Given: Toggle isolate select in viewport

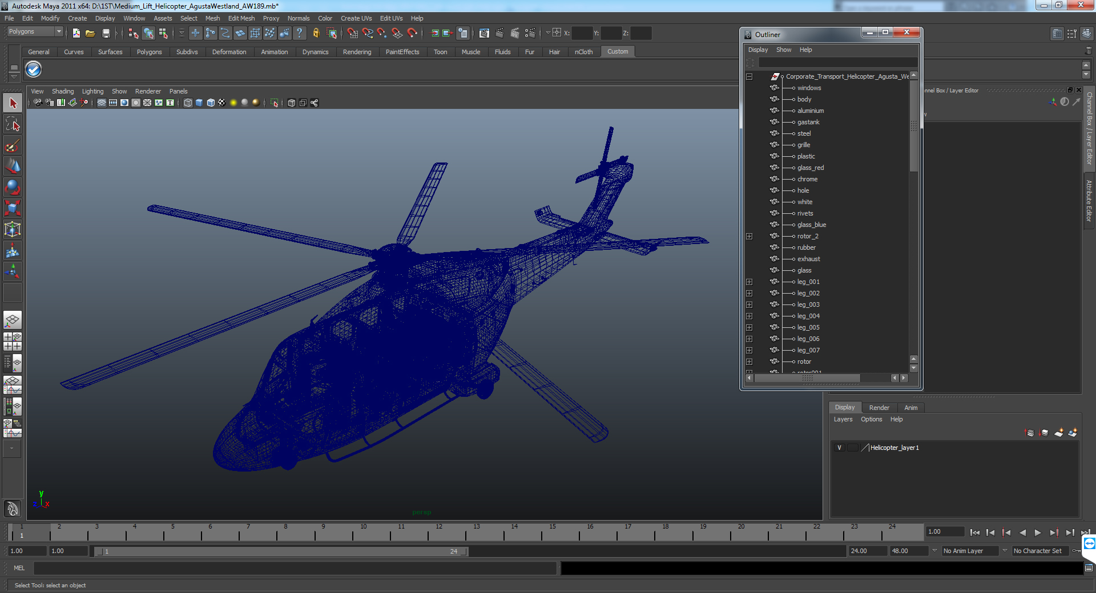Looking at the screenshot, I should (x=275, y=103).
